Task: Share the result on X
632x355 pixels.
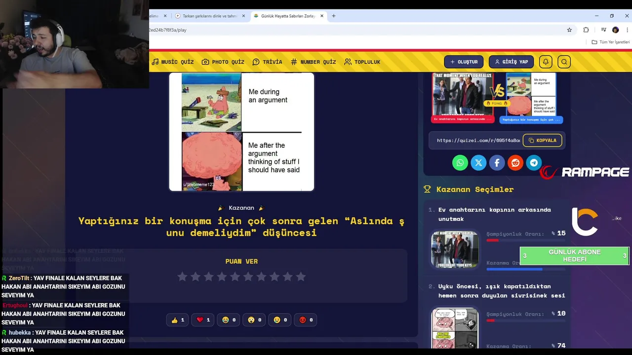Action: (x=478, y=163)
